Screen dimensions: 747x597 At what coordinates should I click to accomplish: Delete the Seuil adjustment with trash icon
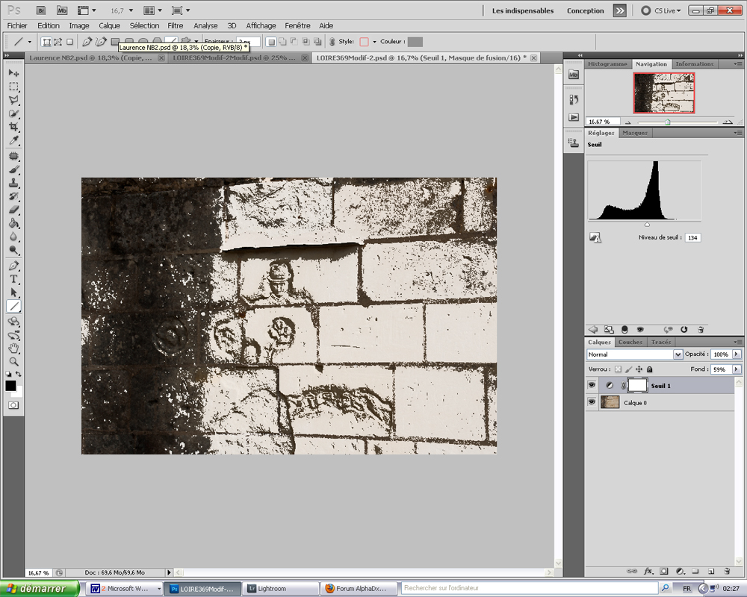point(701,329)
